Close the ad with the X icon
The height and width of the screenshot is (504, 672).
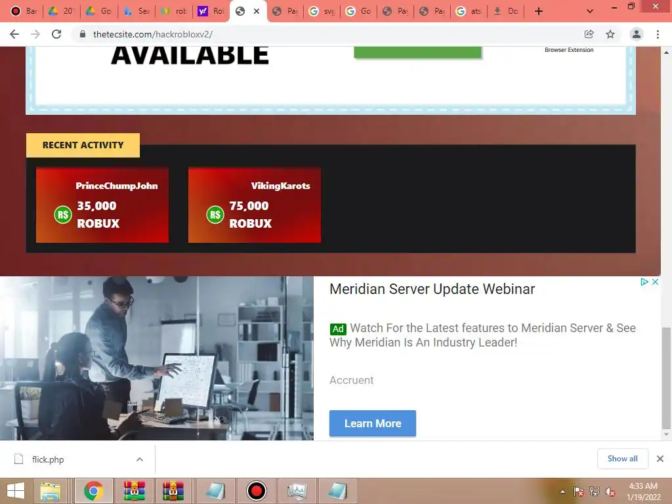655,282
